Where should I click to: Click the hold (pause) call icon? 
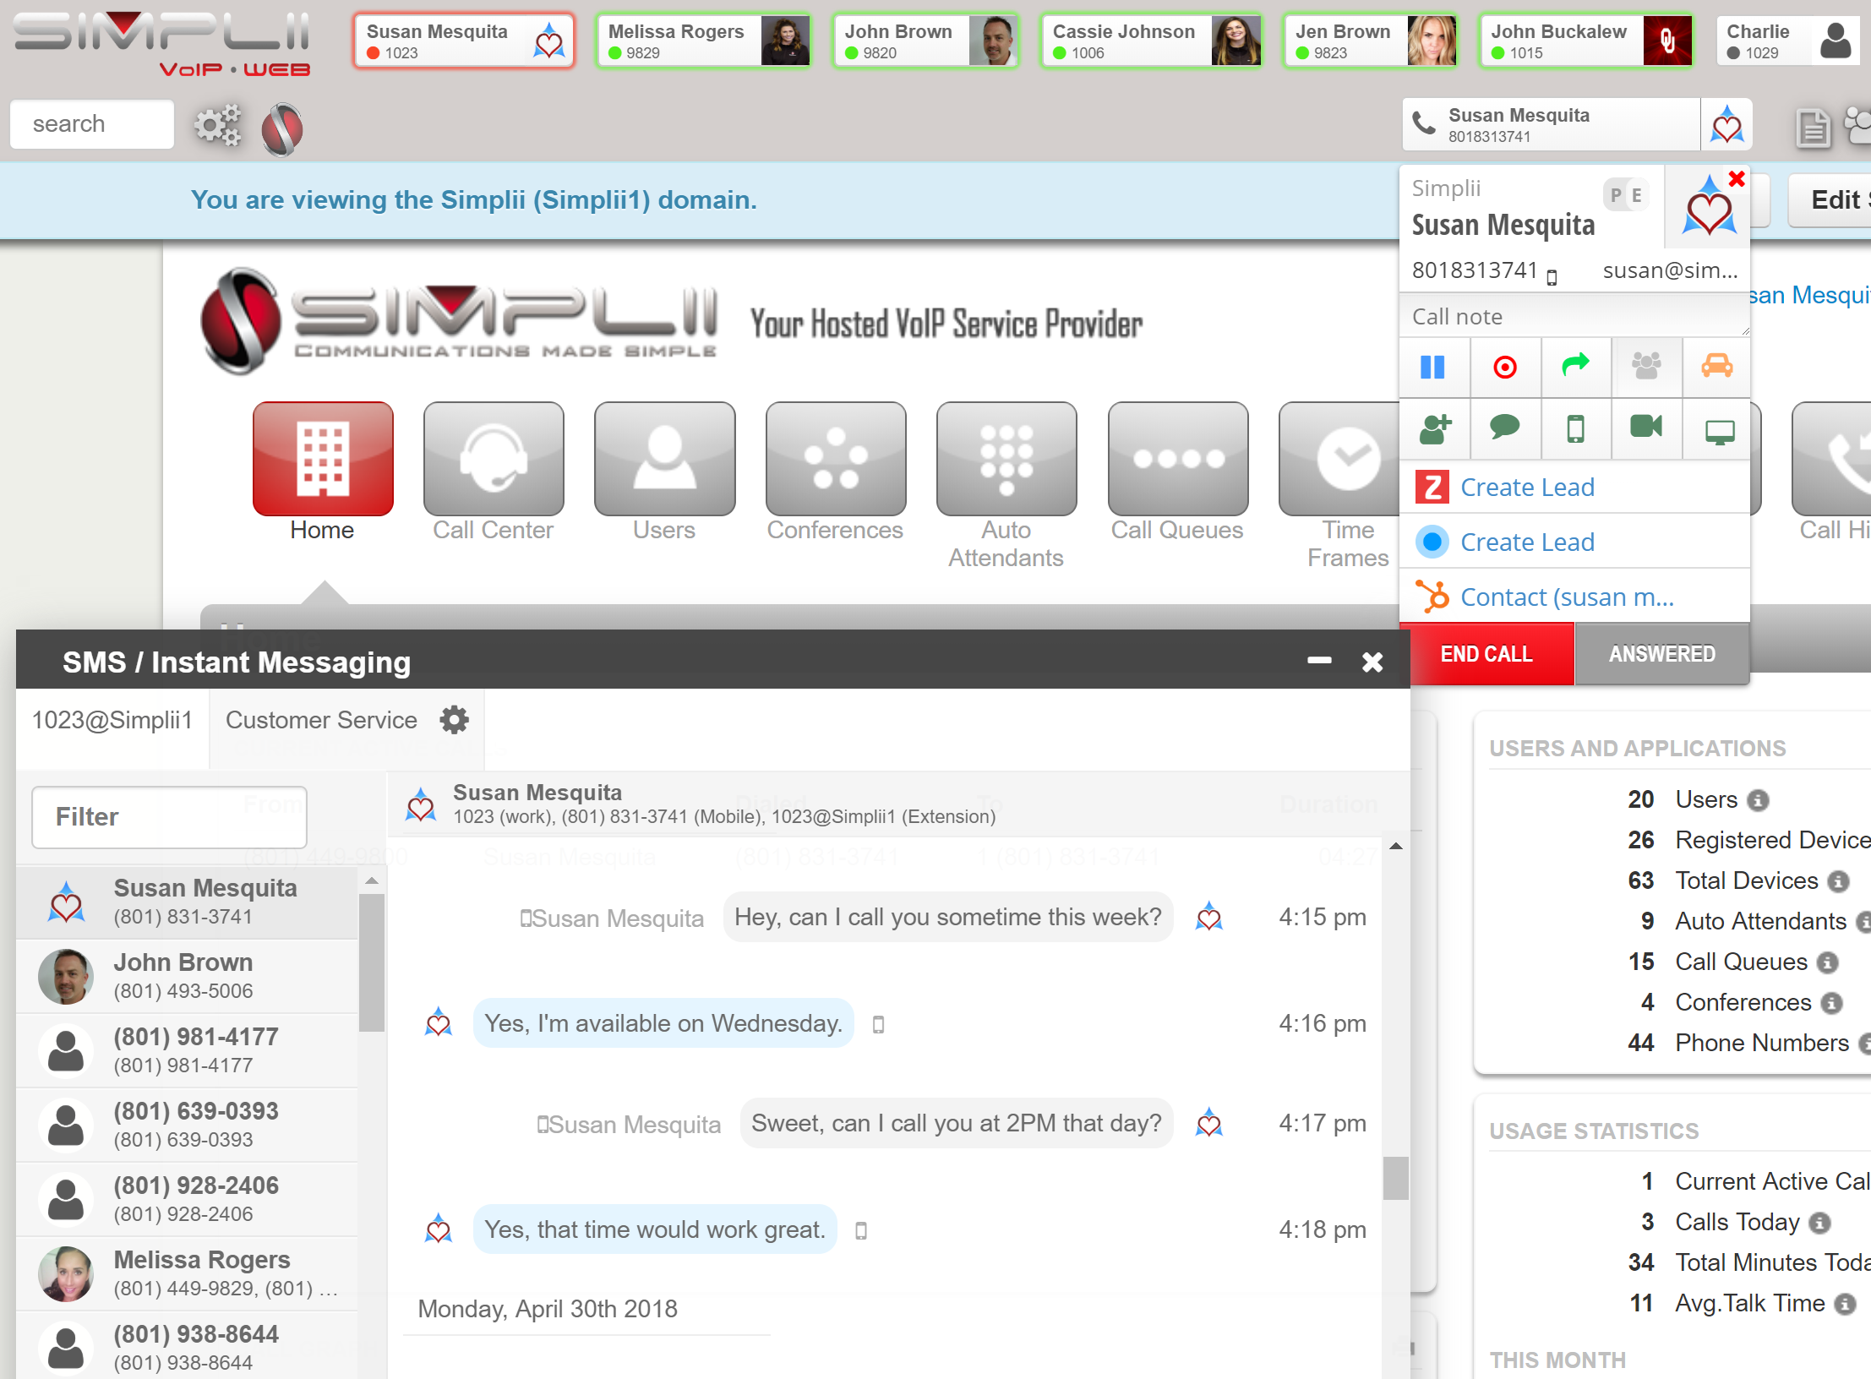coord(1432,367)
